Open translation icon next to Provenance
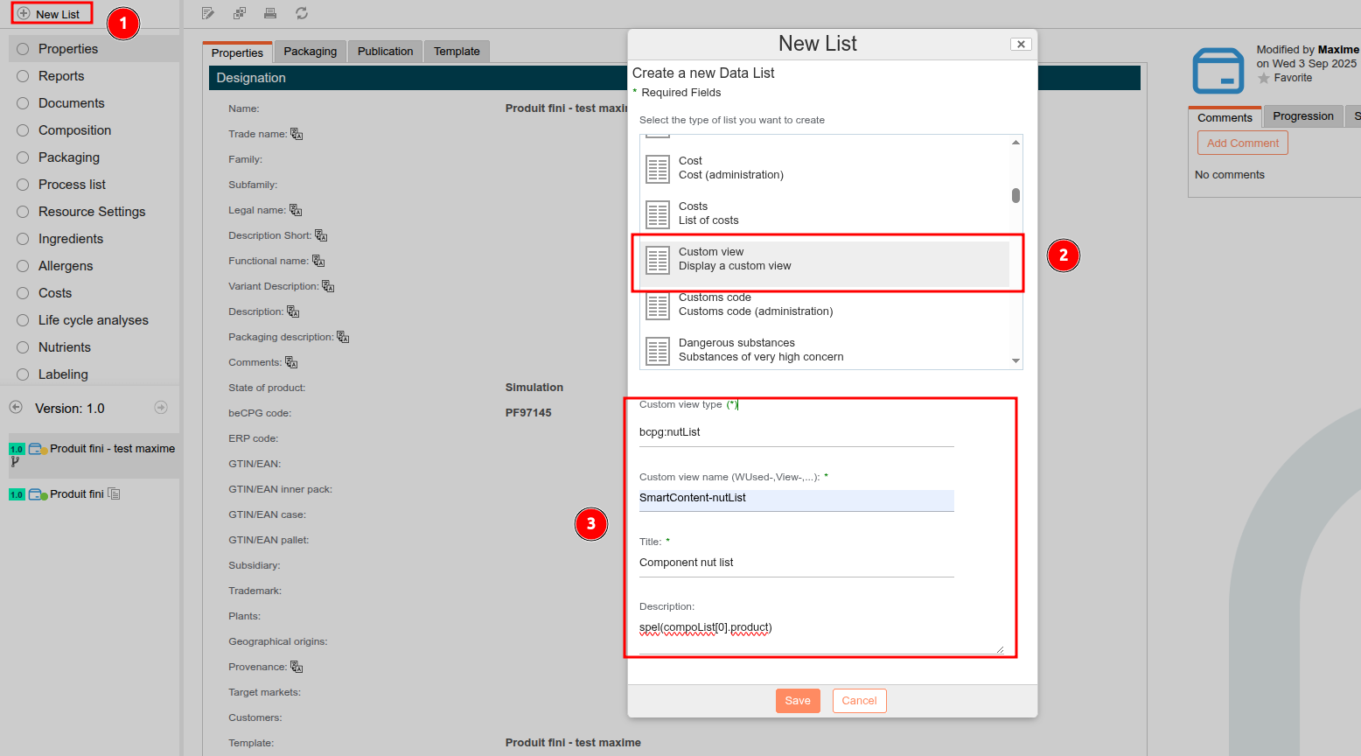 pos(297,667)
